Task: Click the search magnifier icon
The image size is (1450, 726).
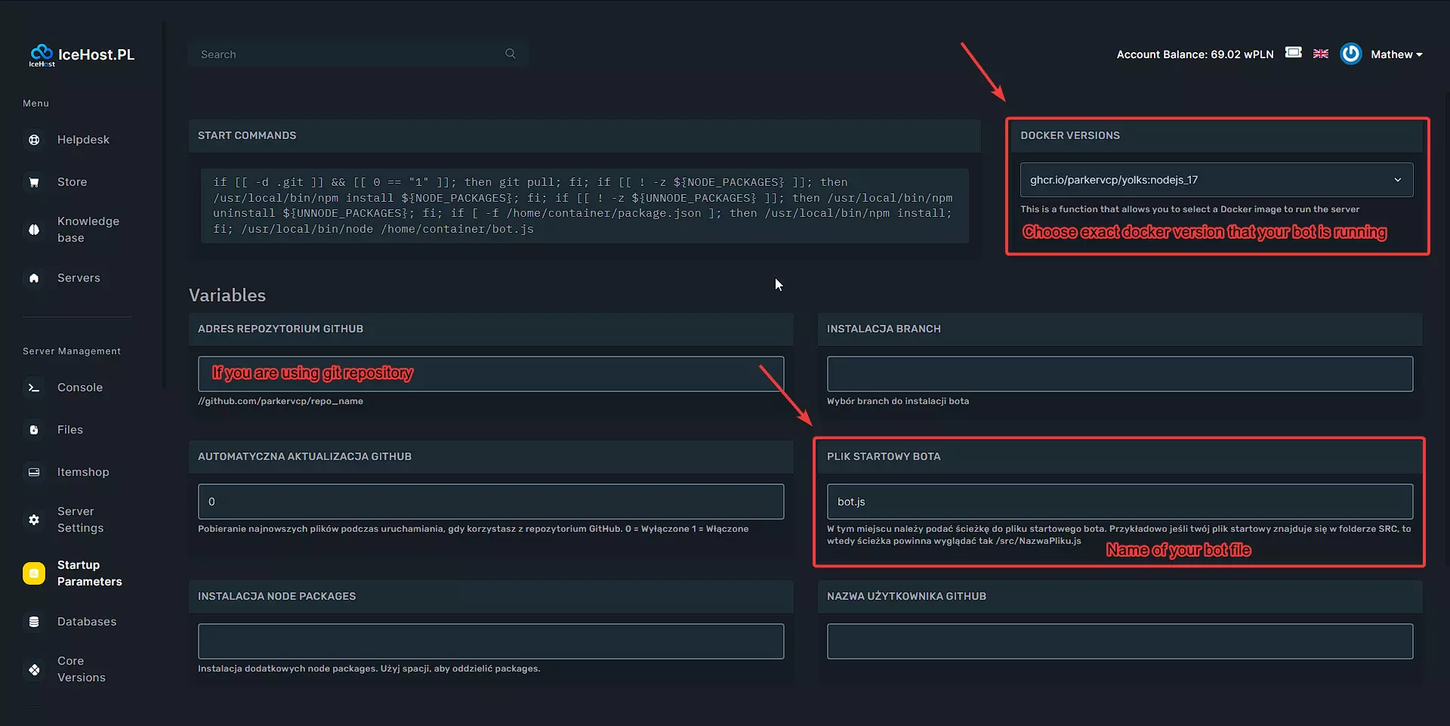Action: tap(511, 54)
